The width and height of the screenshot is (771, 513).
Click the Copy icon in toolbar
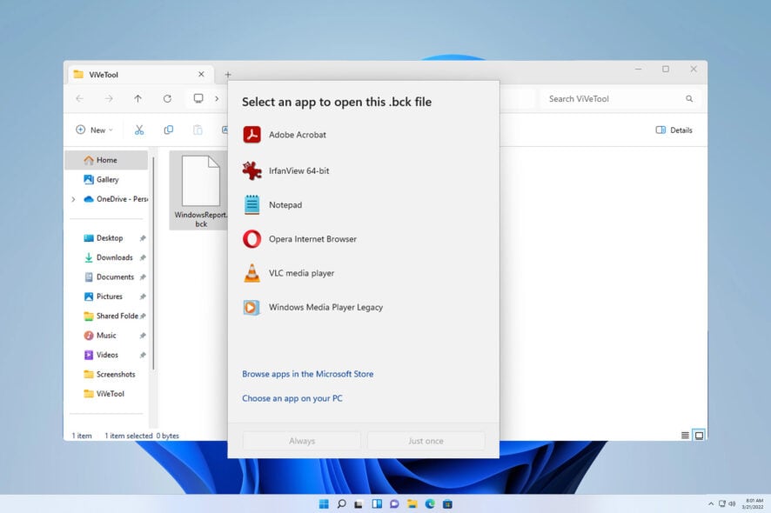[168, 130]
